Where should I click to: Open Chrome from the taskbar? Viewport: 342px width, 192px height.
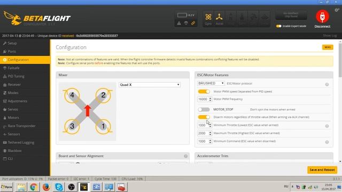(34, 187)
